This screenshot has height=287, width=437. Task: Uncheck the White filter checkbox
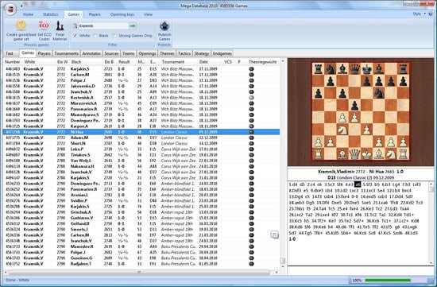point(75,36)
